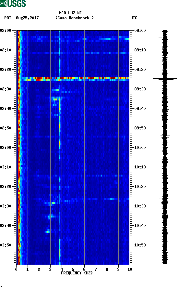
Task: Click the 02:50 PDT time label
Action: [x=6, y=128]
